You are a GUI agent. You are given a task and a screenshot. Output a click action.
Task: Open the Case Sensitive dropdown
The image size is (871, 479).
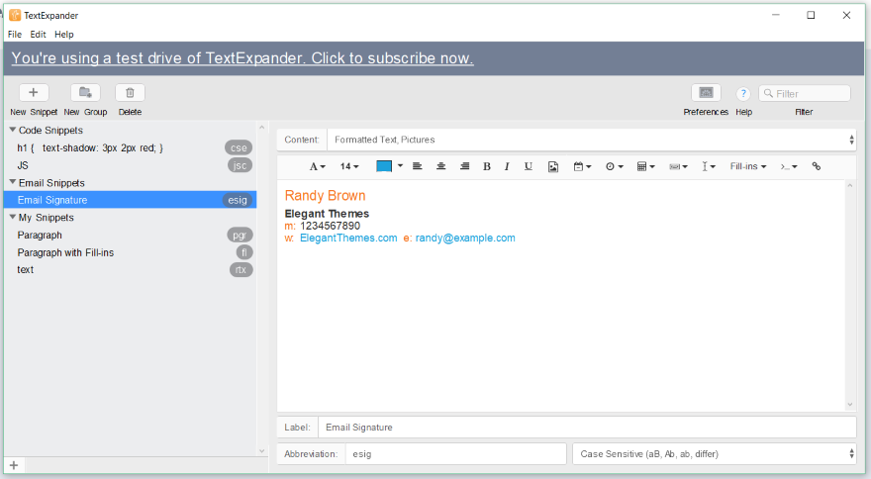click(x=715, y=454)
